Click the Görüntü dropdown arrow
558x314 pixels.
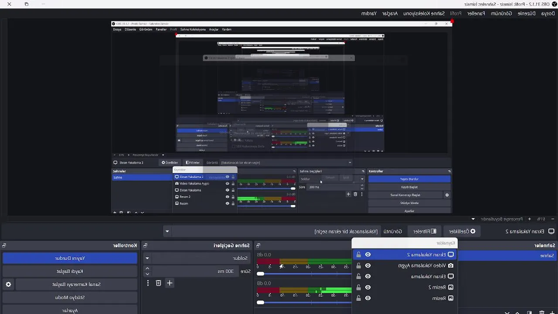(167, 232)
